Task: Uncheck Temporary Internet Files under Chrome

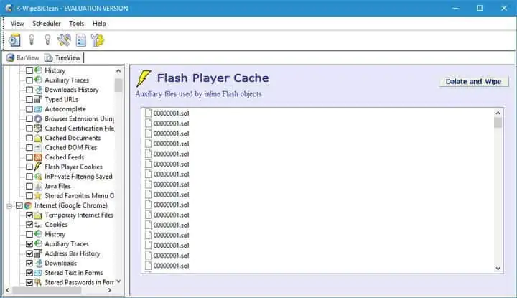Action: point(29,215)
